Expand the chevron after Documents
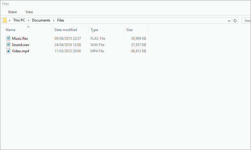251x150 pixels. [54, 21]
